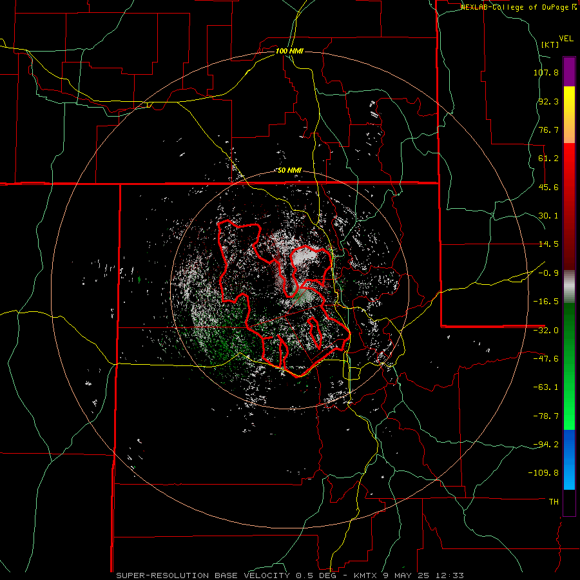The image size is (580, 580).
Task: Click the '61.2' scale value
Action: (x=548, y=159)
